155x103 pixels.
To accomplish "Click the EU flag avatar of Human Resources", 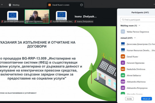I will point(123,50).
